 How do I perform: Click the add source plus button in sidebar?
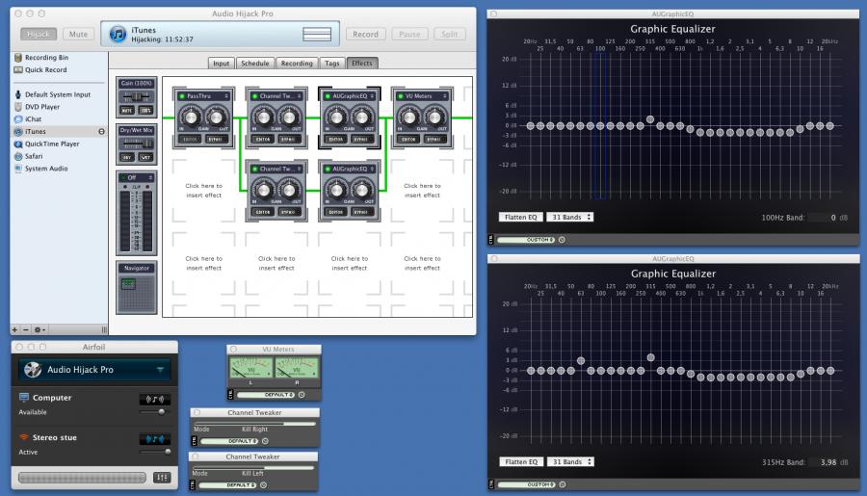coord(14,329)
